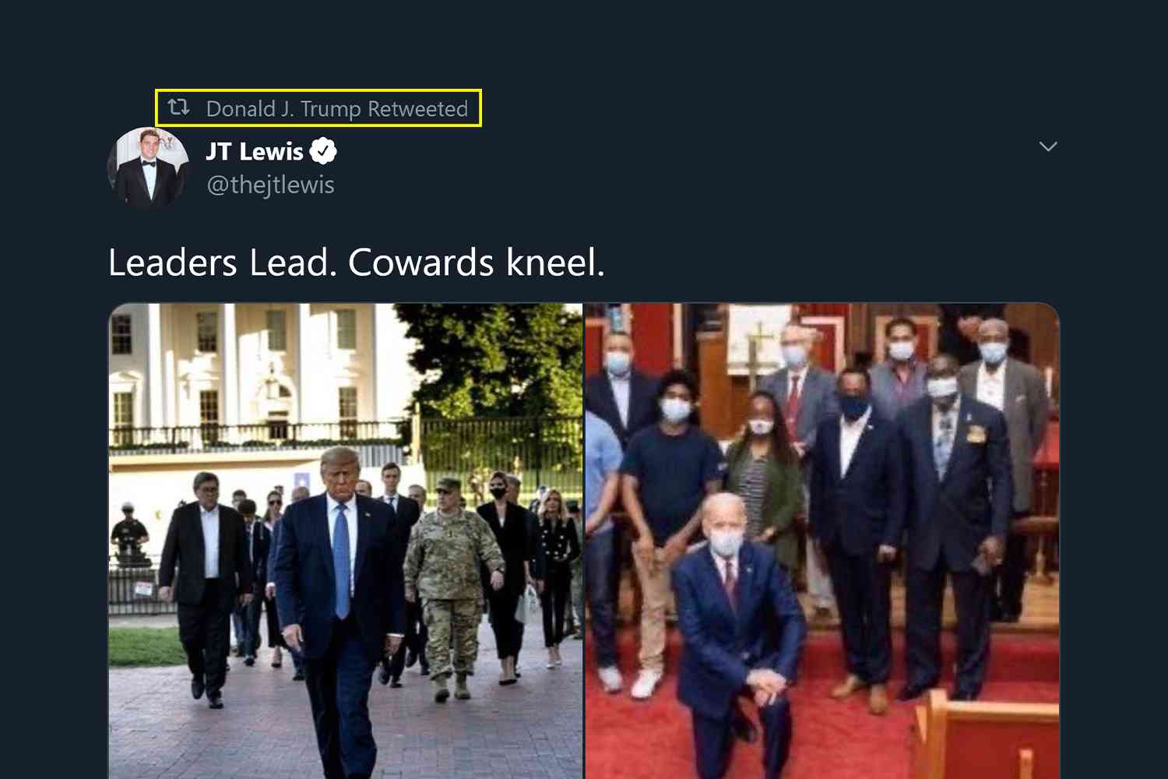Open the left photo of people walking
Viewport: 1168px width, 779px height.
(x=346, y=541)
